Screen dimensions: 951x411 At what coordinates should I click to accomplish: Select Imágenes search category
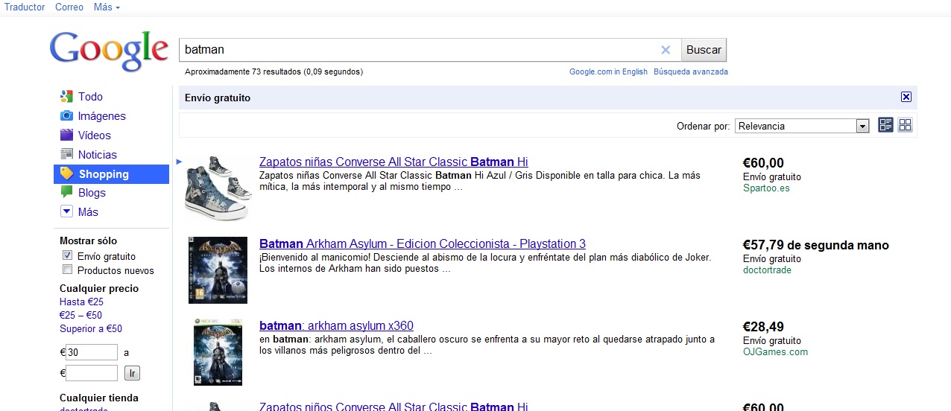(101, 116)
